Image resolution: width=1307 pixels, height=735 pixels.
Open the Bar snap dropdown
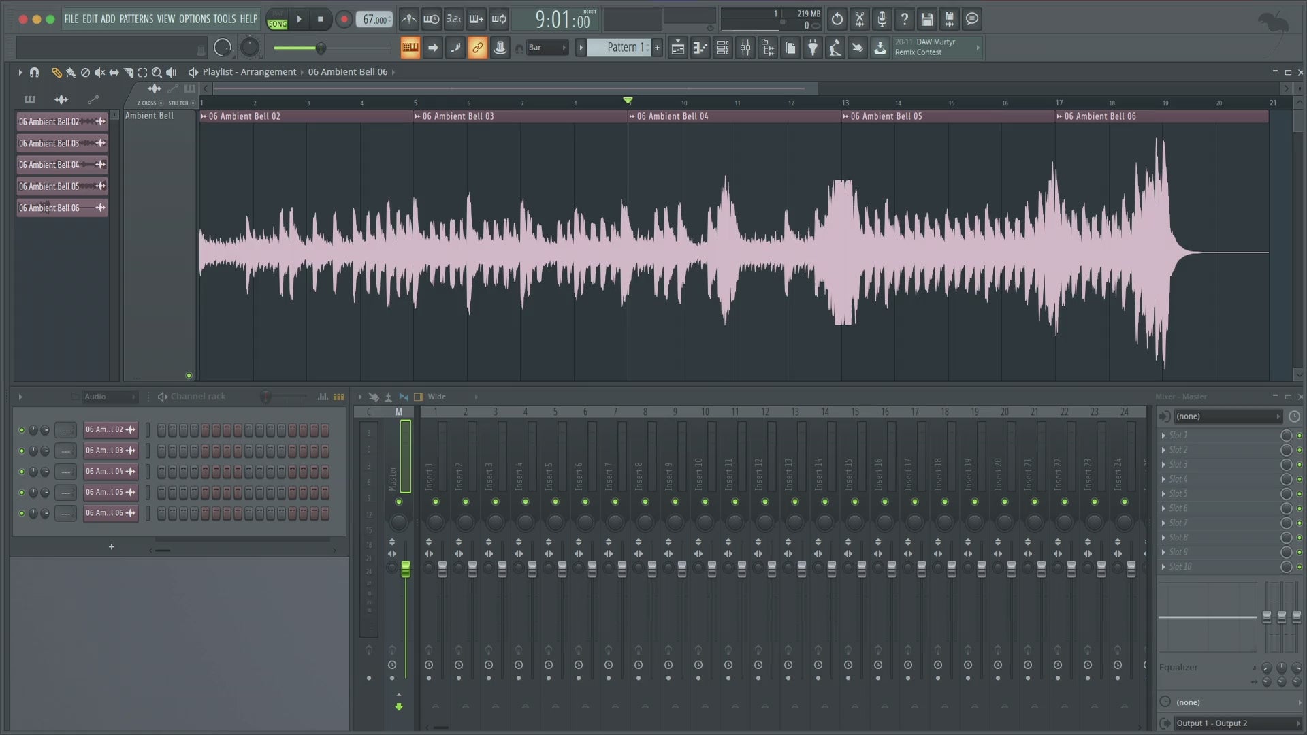click(x=547, y=48)
